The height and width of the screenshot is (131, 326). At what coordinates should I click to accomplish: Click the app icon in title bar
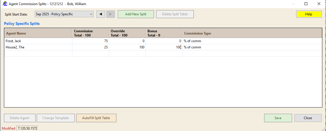(x=5, y=4)
